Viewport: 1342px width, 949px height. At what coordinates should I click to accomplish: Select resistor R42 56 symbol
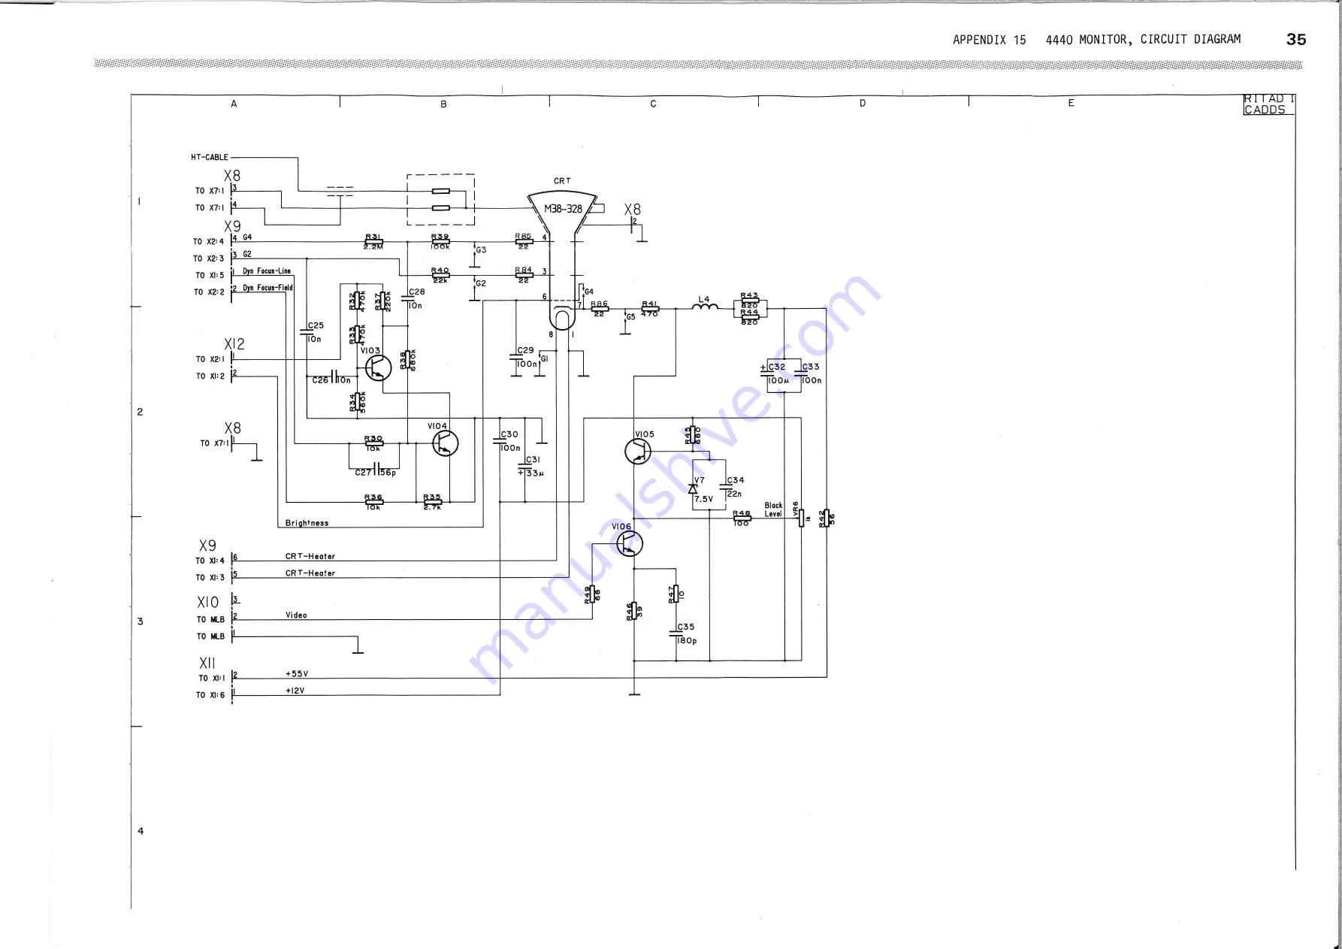click(x=827, y=518)
